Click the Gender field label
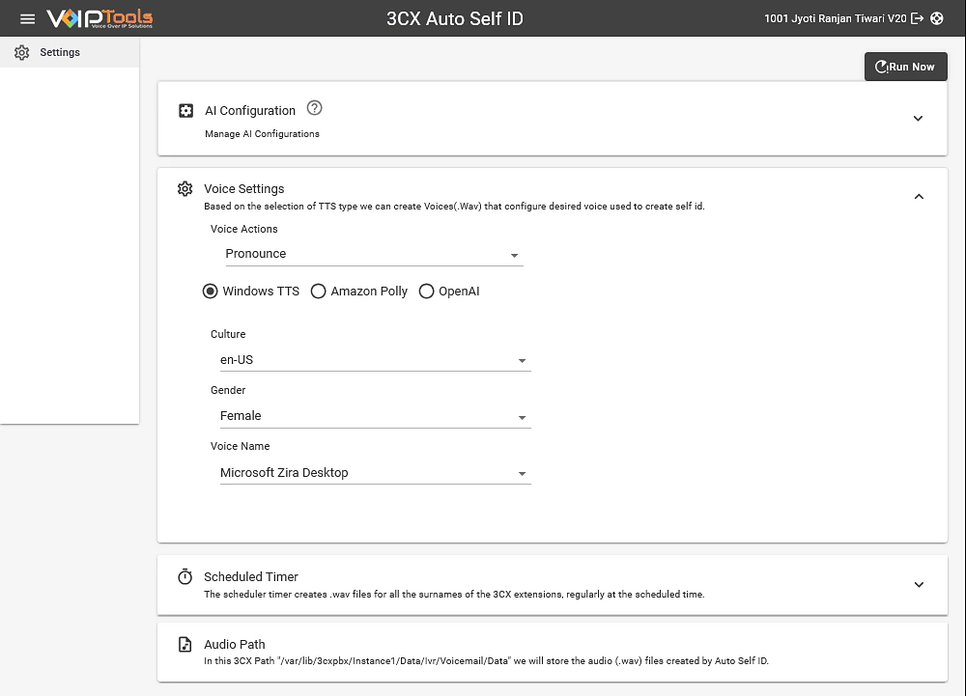The image size is (966, 696). [x=228, y=390]
